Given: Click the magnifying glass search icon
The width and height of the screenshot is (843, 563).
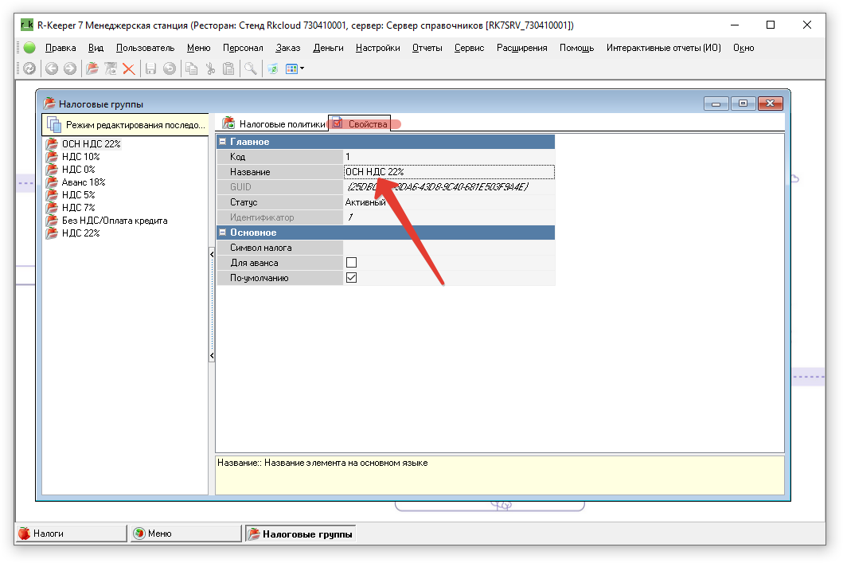Looking at the screenshot, I should pyautogui.click(x=251, y=69).
